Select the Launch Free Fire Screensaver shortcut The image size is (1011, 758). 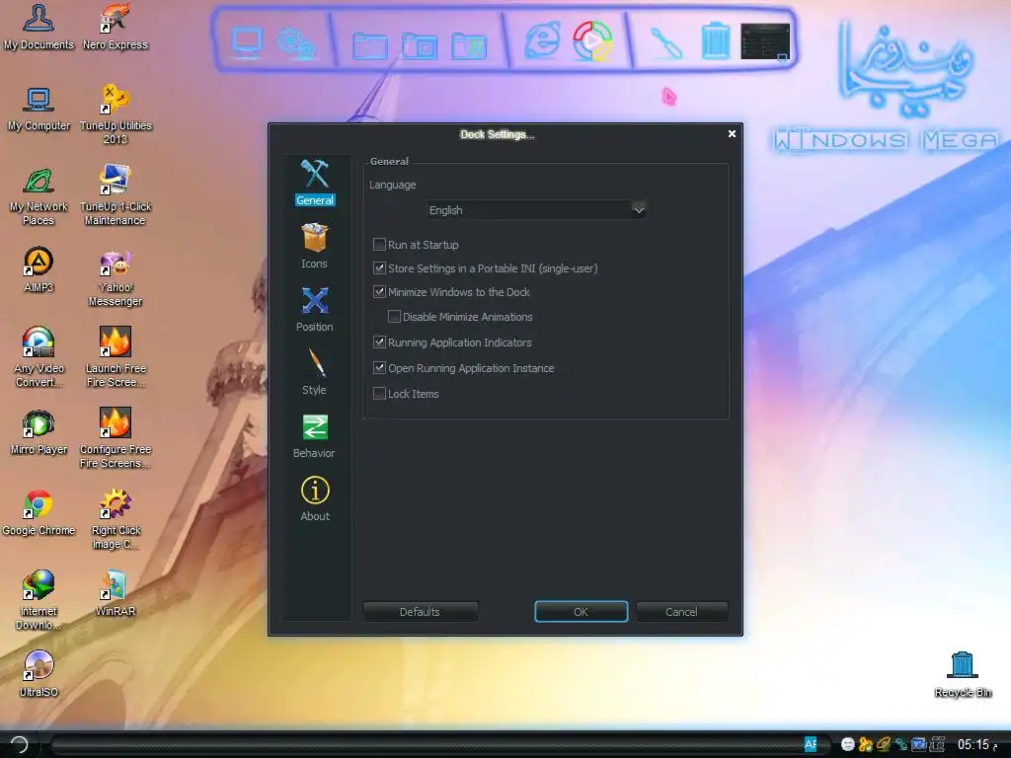click(116, 357)
